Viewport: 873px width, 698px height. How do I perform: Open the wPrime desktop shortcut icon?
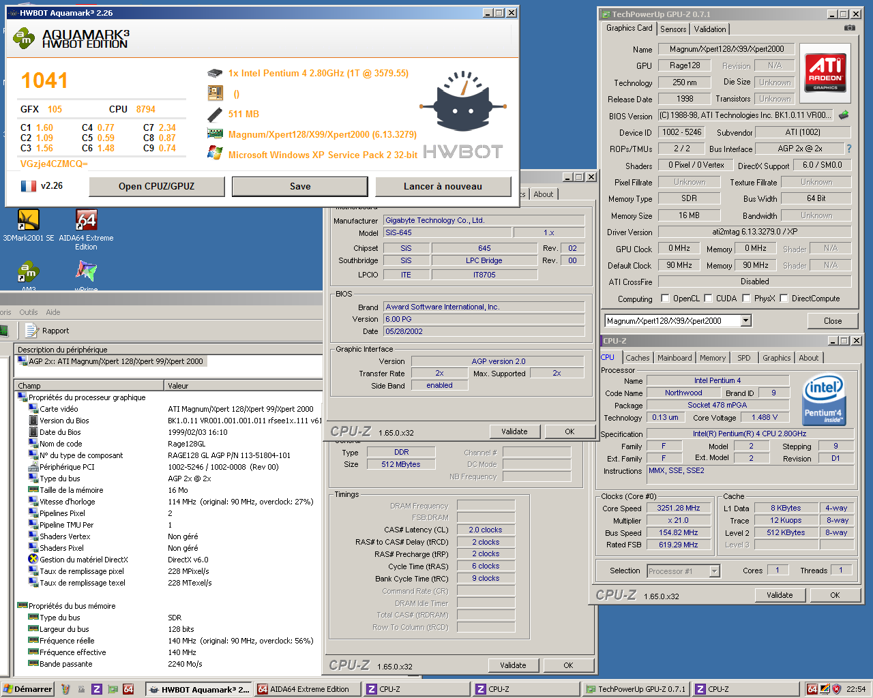pos(86,271)
